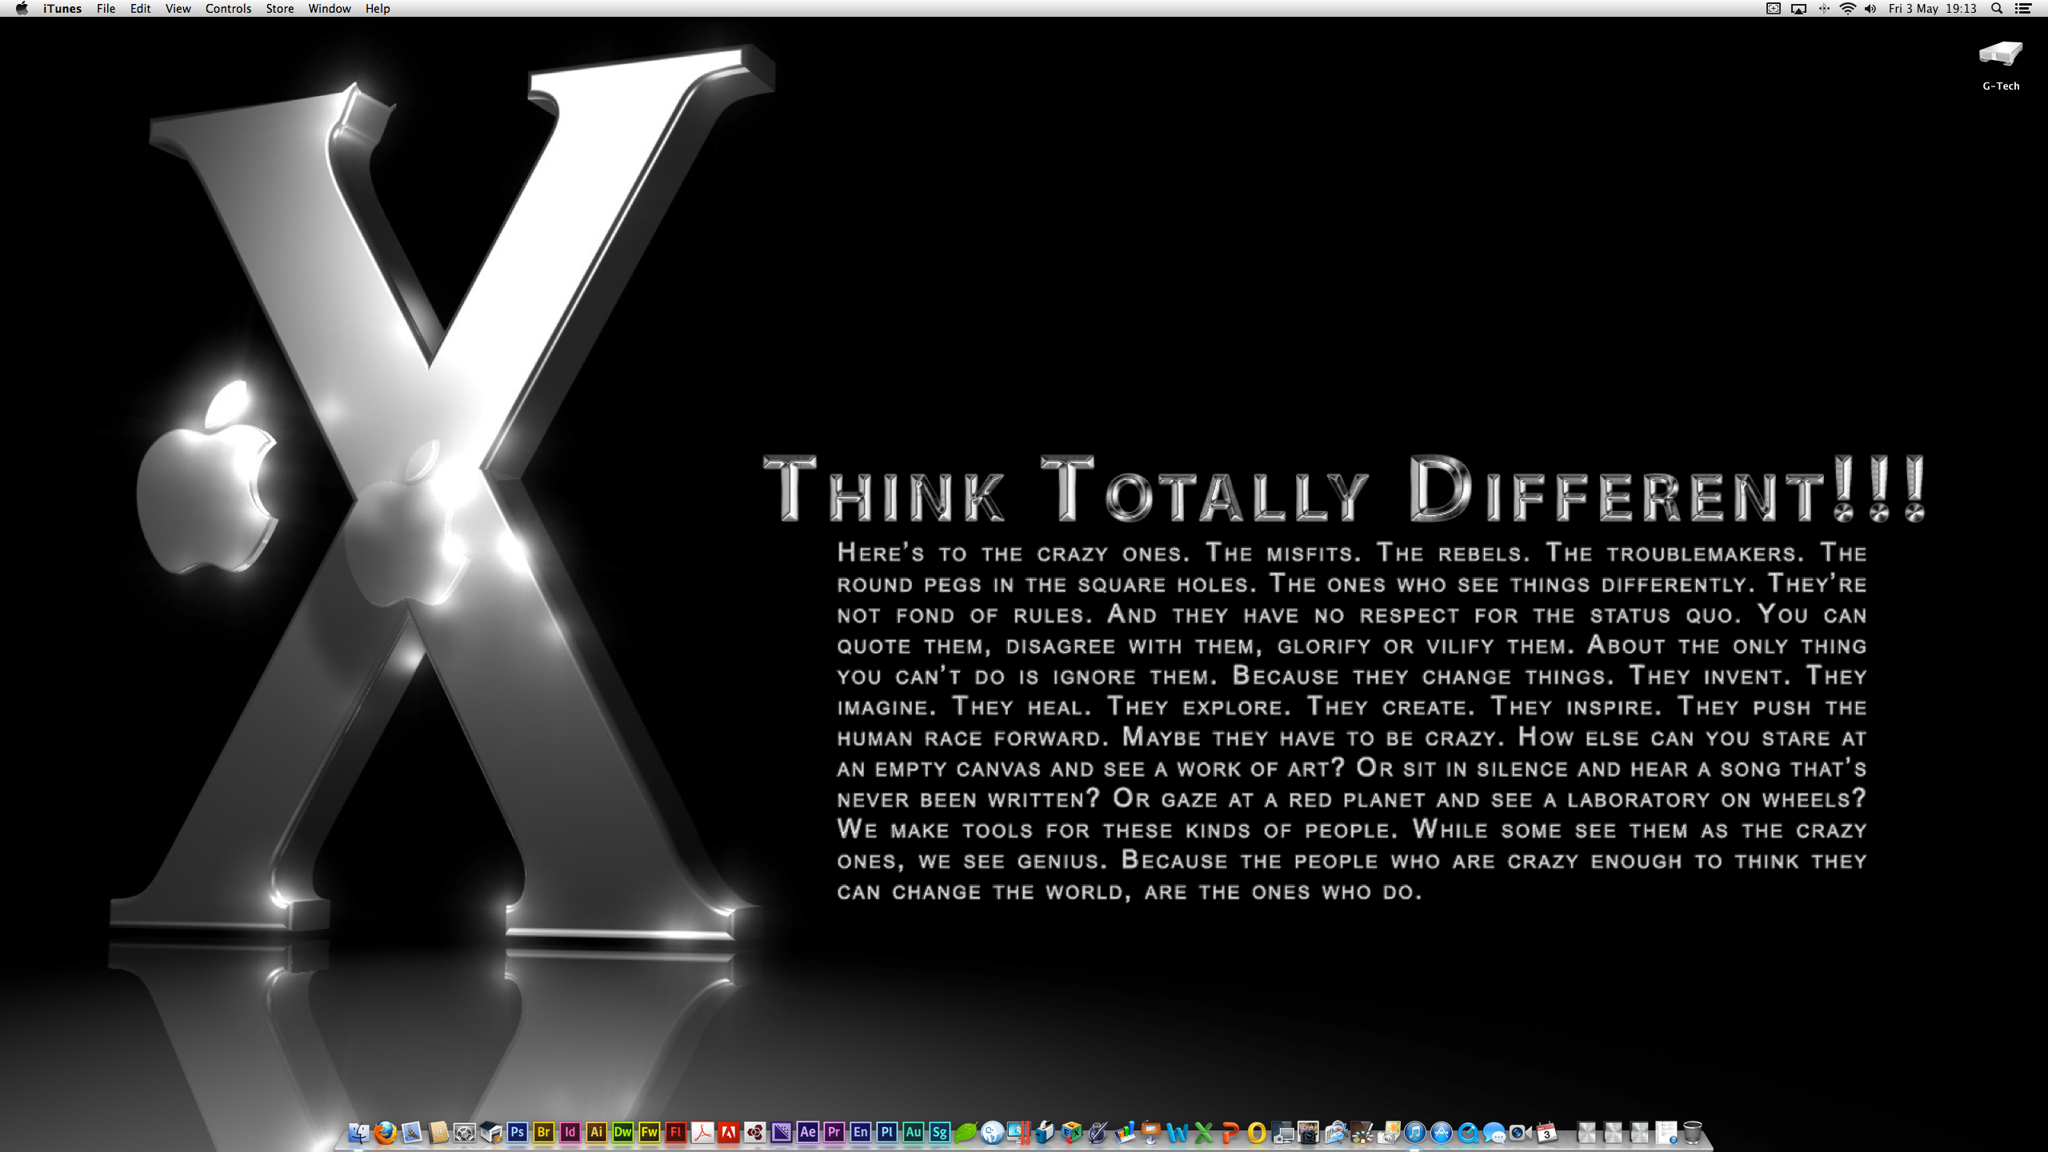Launch Microsoft PowerPoint from the Dock
2048x1152 pixels.
coord(1230,1132)
